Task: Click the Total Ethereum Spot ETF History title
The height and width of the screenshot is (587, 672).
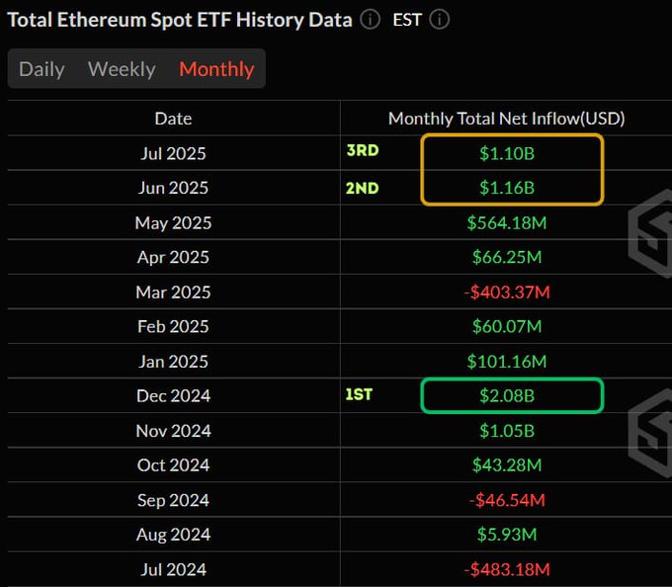Action: click(180, 20)
